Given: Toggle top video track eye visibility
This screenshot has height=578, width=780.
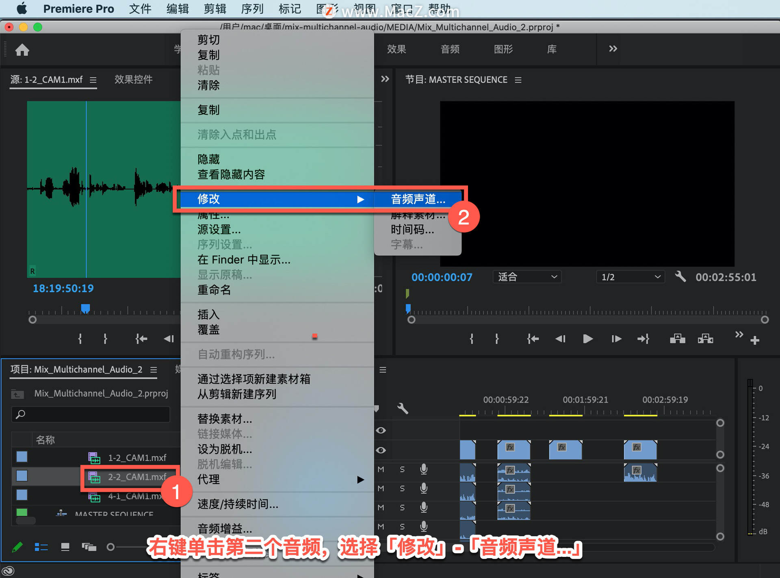Looking at the screenshot, I should click(381, 430).
